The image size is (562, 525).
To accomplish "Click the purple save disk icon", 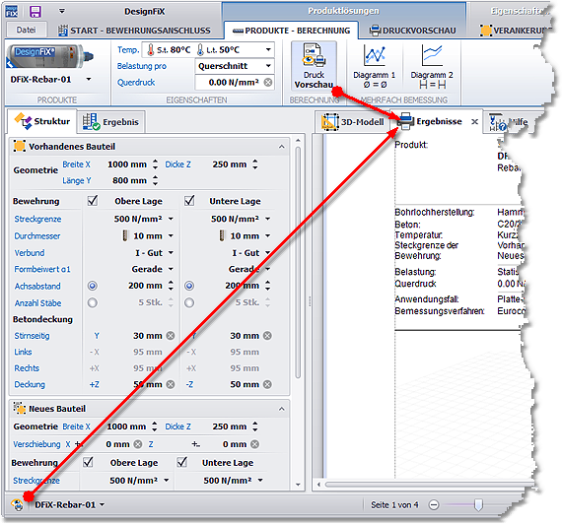I will point(35,12).
